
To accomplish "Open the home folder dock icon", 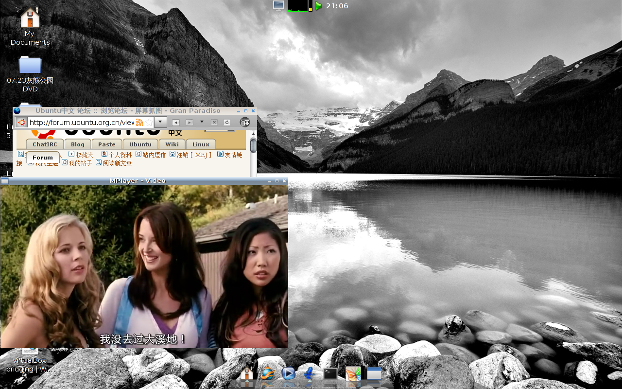I will click(247, 373).
